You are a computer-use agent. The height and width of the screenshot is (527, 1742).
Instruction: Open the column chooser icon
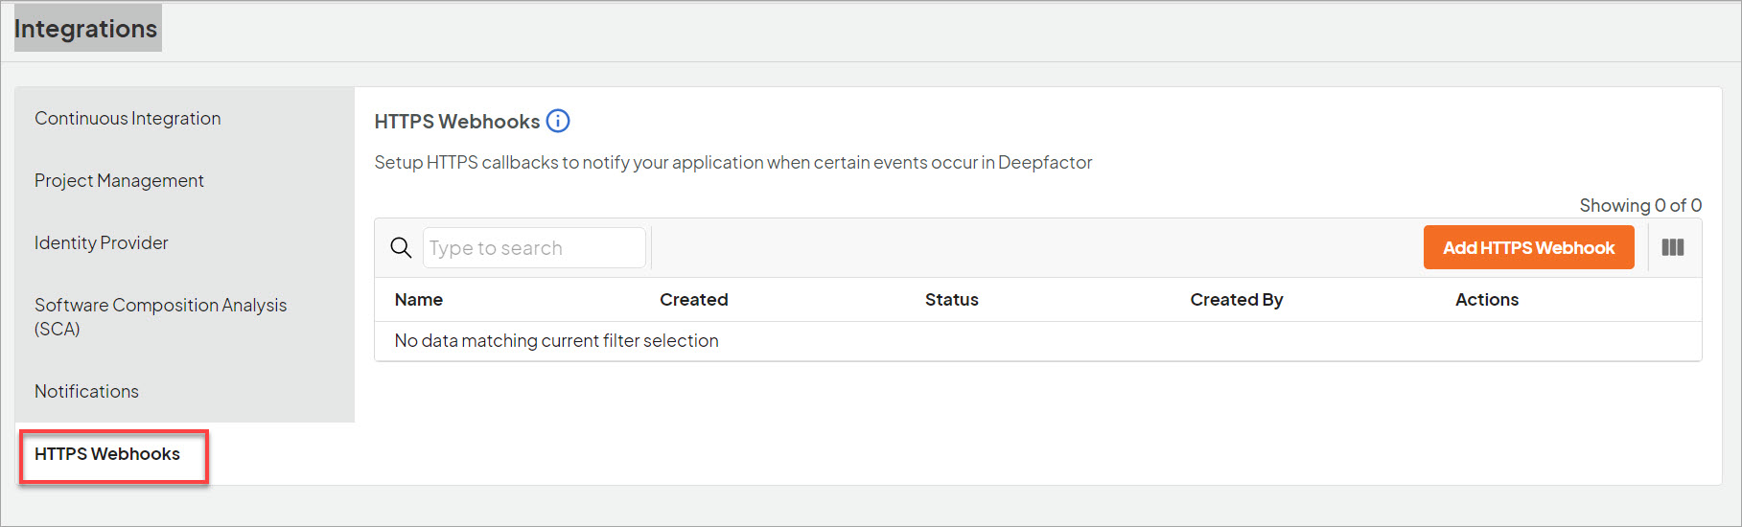[x=1673, y=247]
